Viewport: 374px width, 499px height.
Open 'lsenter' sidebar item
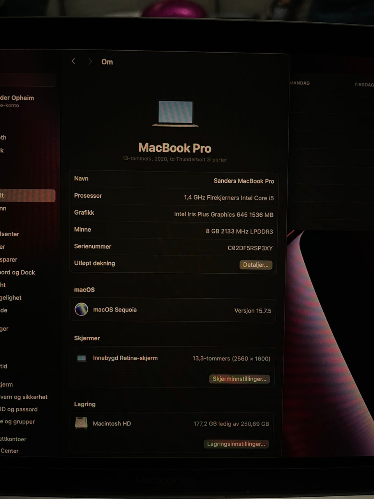tap(10, 234)
